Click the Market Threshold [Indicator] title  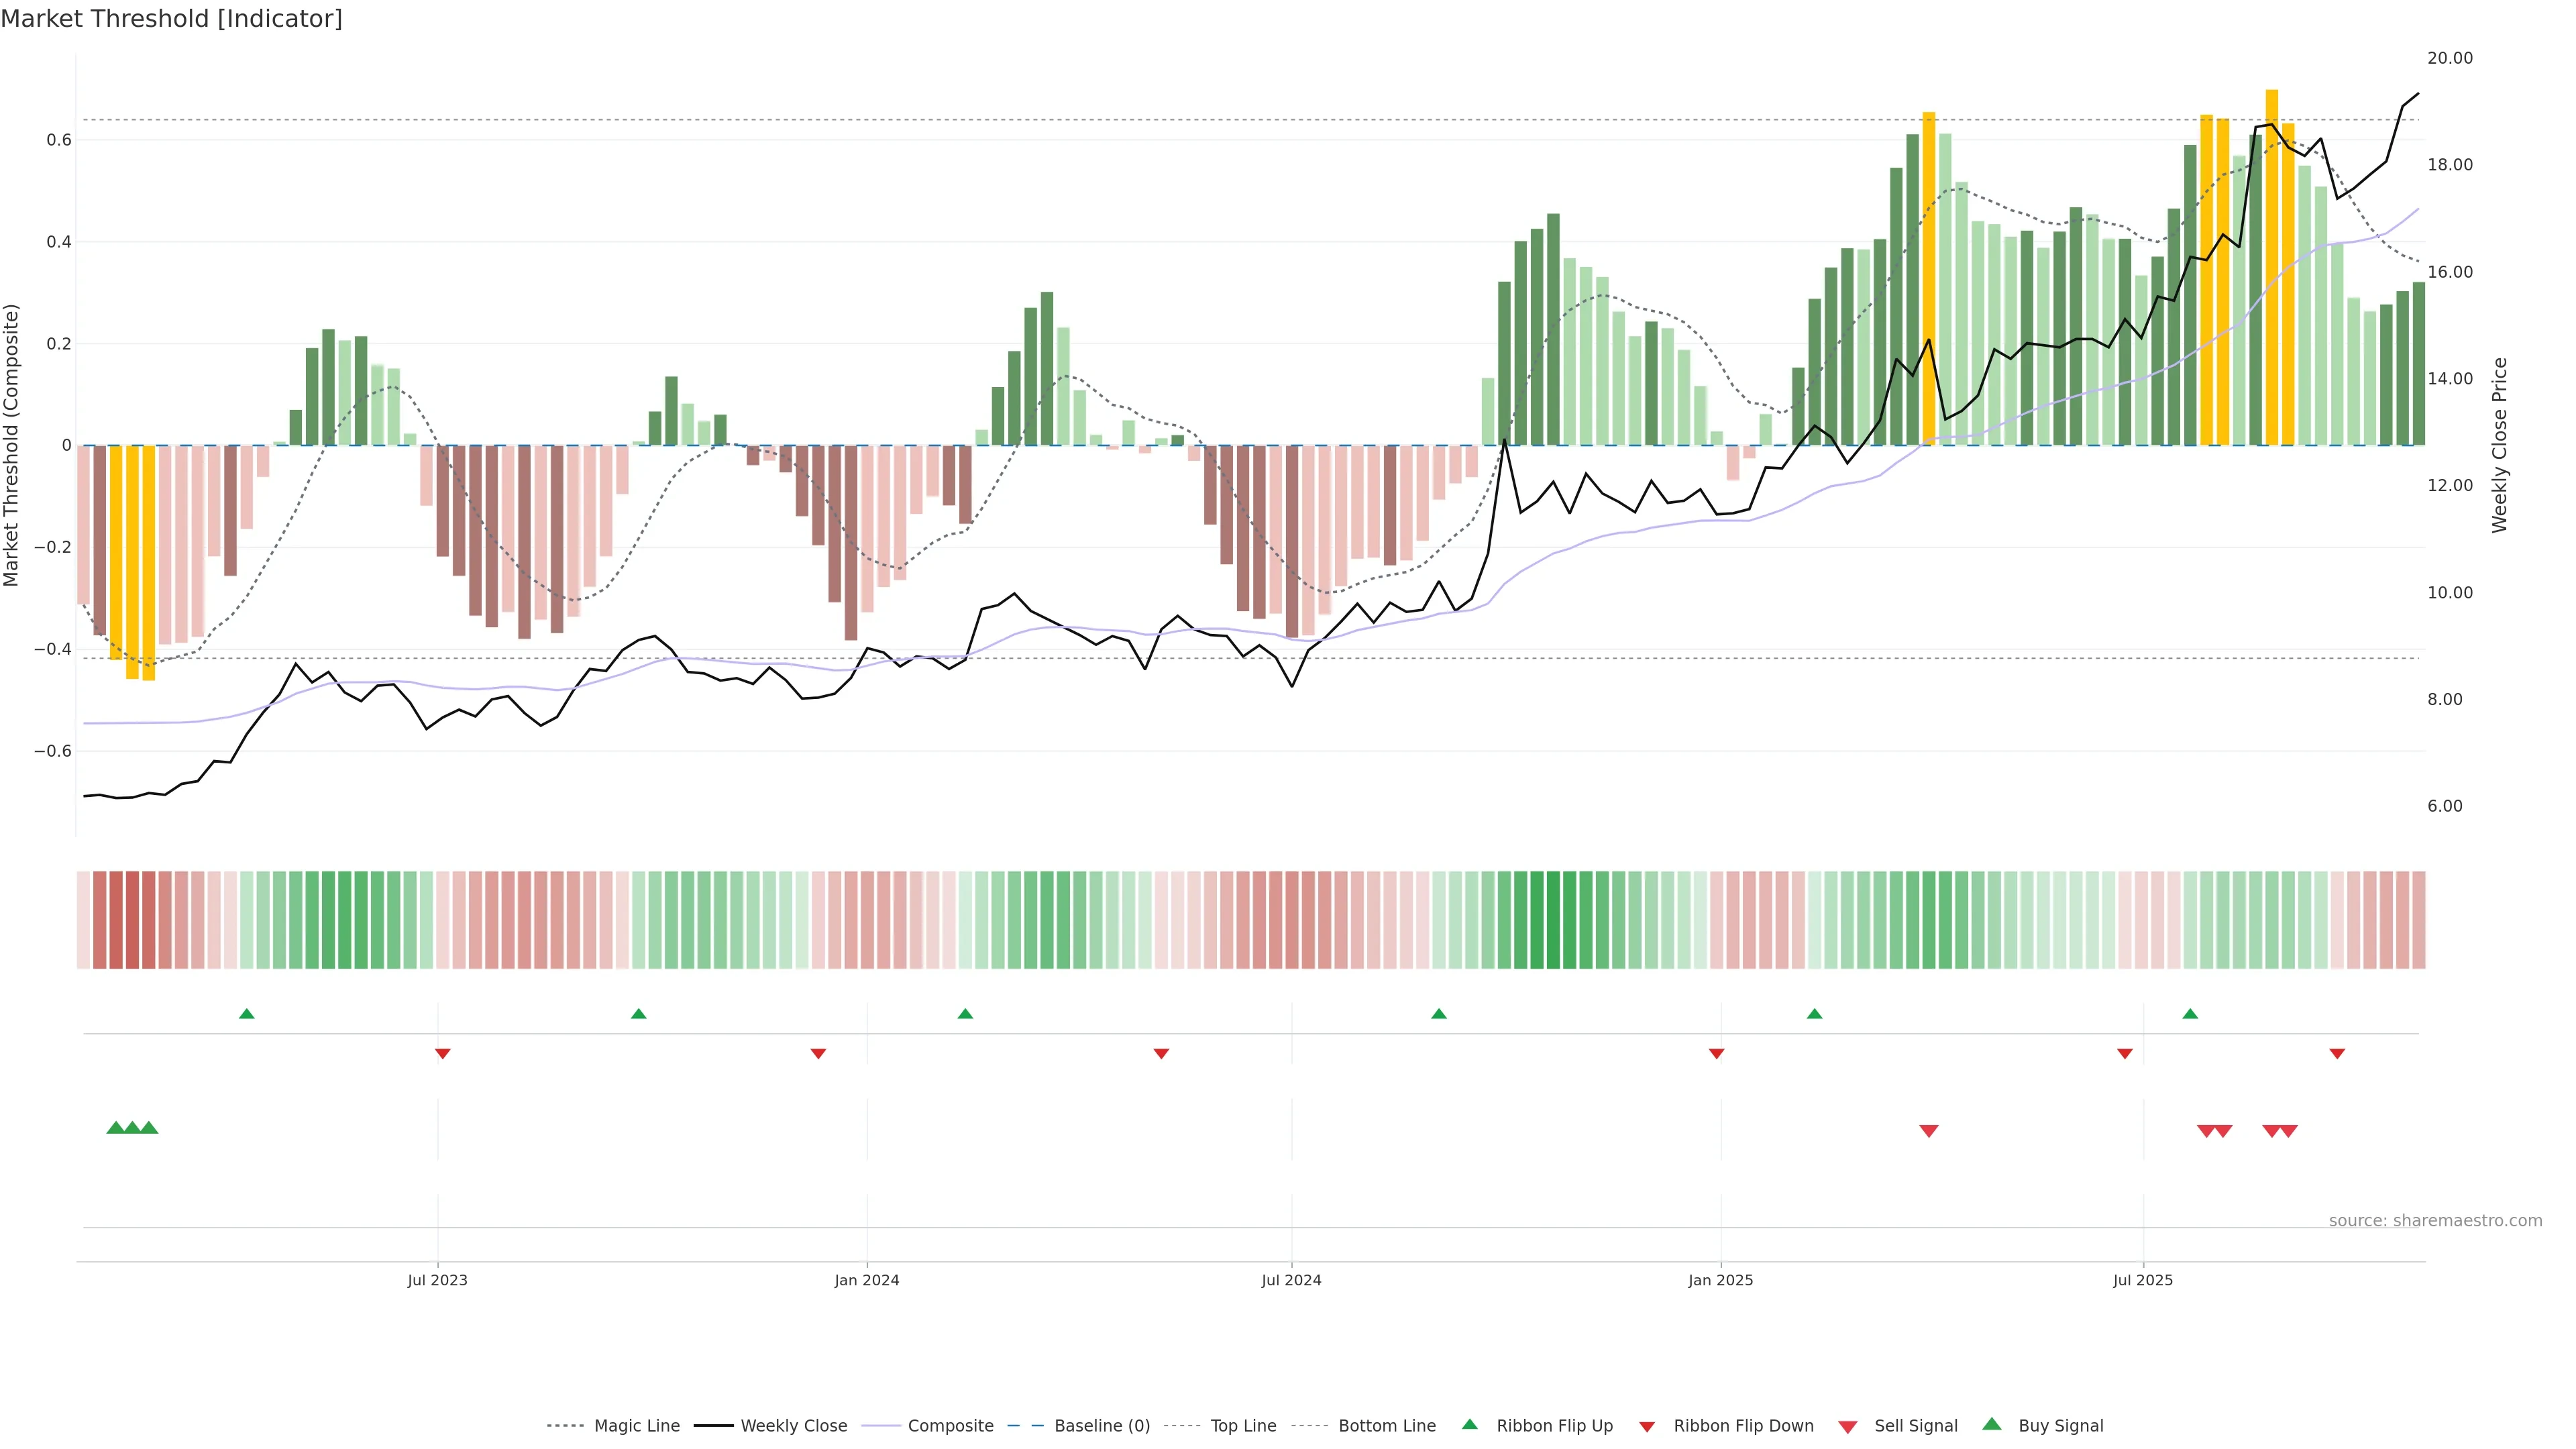click(171, 19)
